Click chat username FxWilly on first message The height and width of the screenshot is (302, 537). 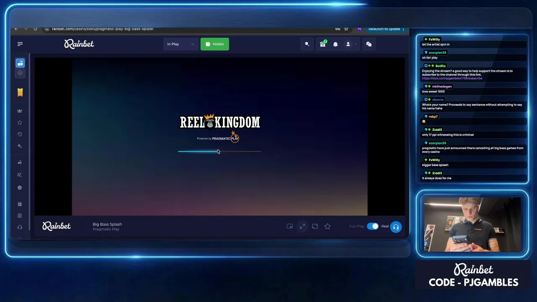pyautogui.click(x=434, y=39)
